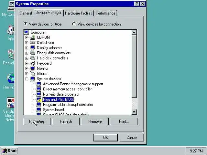Open My Computer desktop icon

[x=11, y=6]
